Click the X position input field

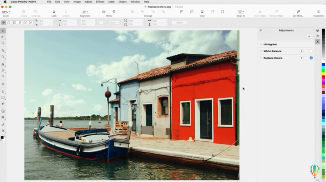coord(46,21)
